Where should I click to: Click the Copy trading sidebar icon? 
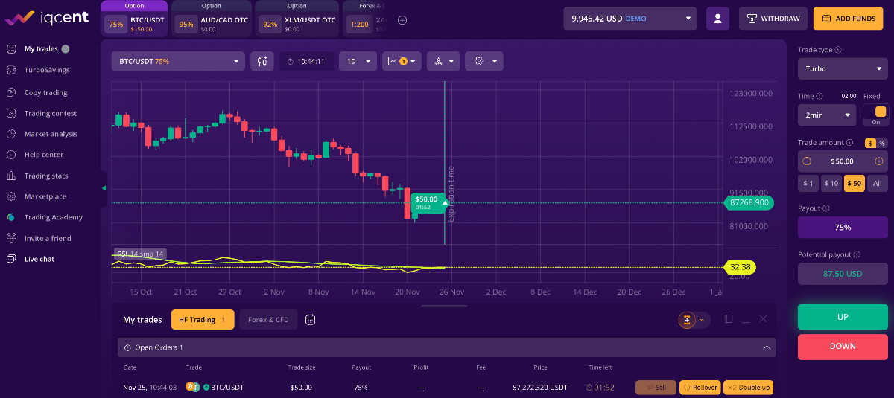coord(11,93)
